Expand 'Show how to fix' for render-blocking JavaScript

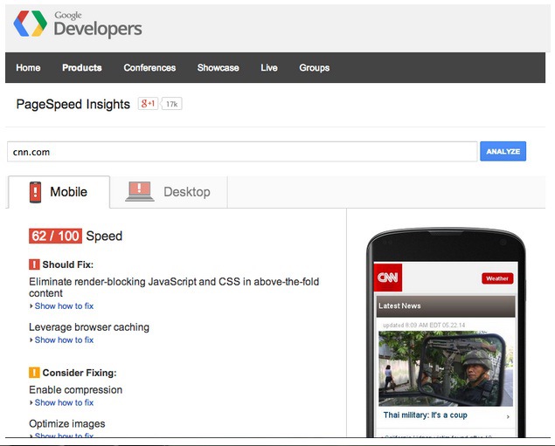(63, 306)
